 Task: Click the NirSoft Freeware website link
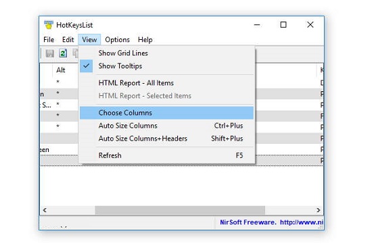pos(271,222)
